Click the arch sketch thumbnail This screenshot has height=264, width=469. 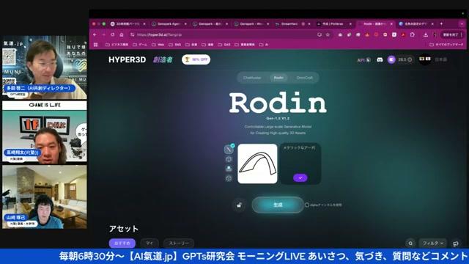tap(257, 164)
